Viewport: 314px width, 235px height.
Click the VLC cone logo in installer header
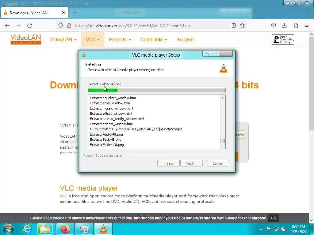coord(224,69)
